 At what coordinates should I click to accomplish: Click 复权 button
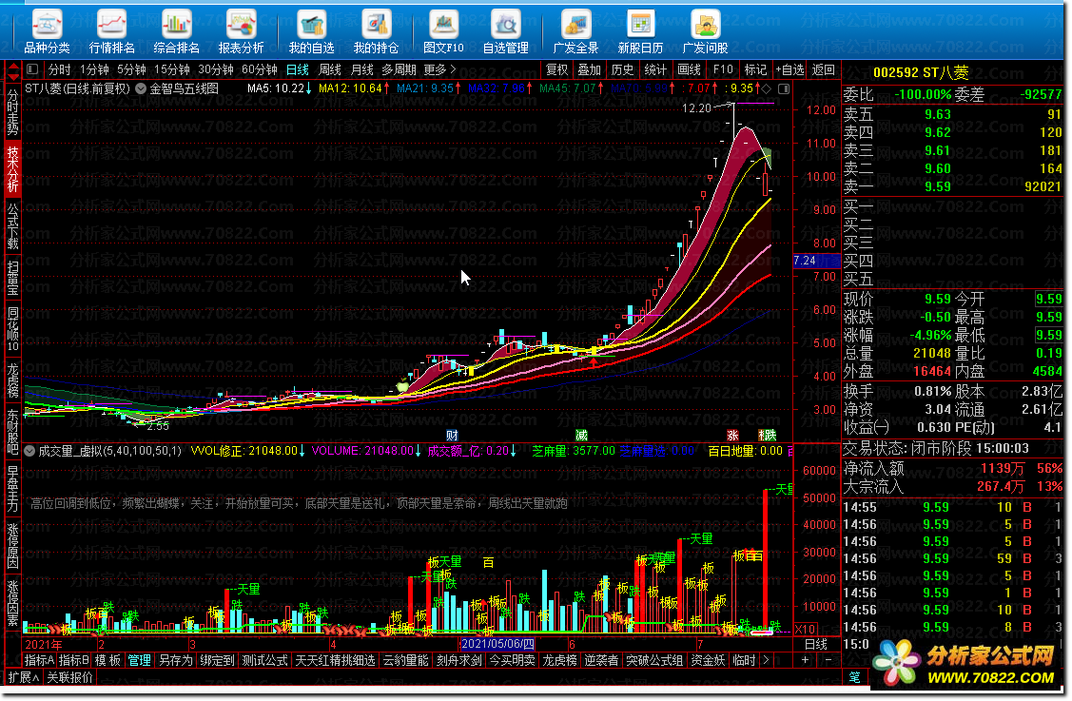pos(556,69)
